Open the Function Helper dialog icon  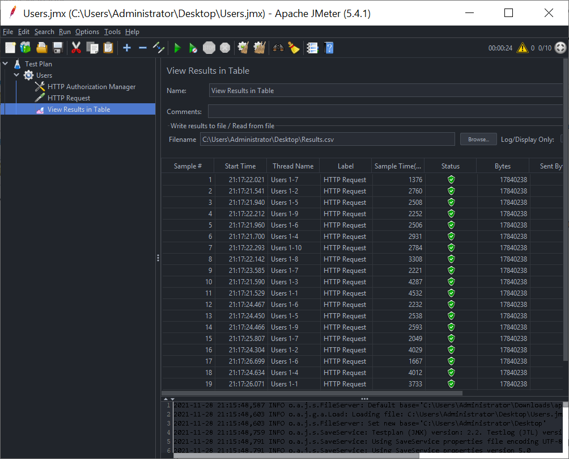[x=312, y=48]
